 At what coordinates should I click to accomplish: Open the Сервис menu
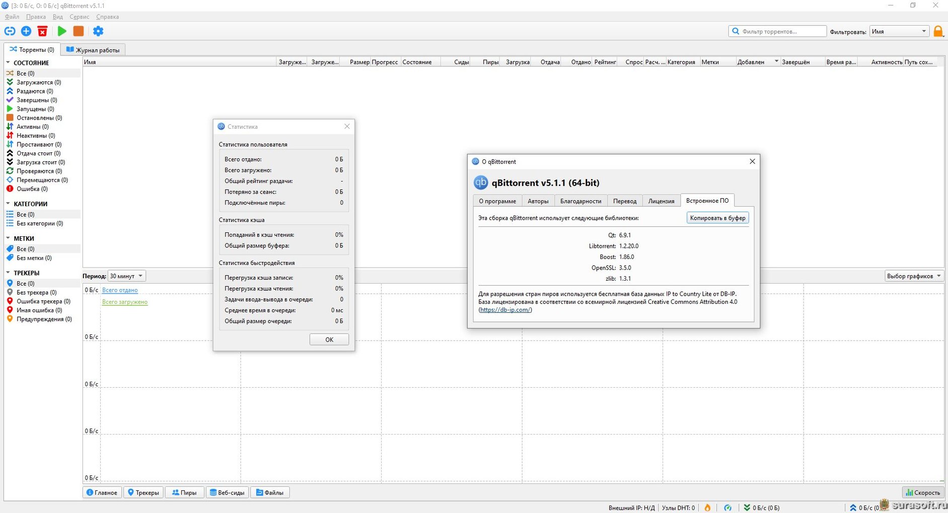click(x=80, y=17)
